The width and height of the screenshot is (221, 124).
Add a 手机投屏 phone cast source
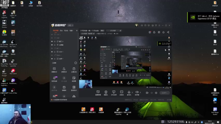[x=114, y=93]
